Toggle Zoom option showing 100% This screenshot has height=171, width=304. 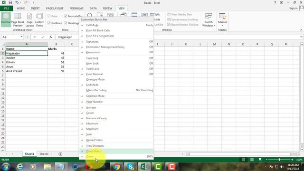(116, 156)
